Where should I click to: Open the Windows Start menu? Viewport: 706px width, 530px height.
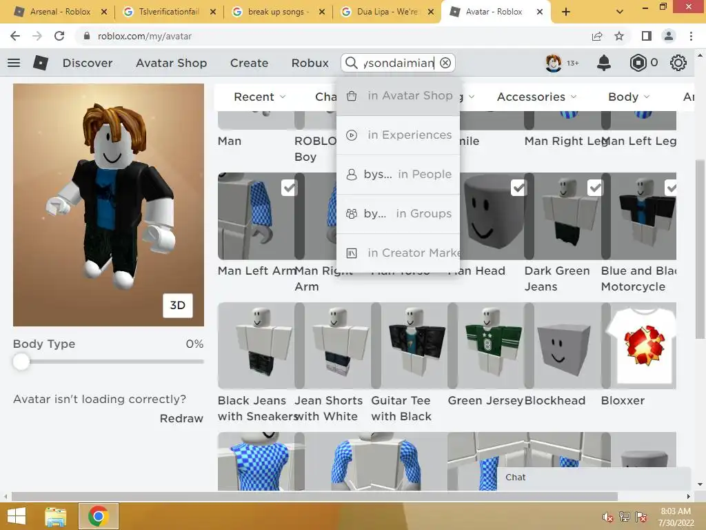(x=17, y=516)
